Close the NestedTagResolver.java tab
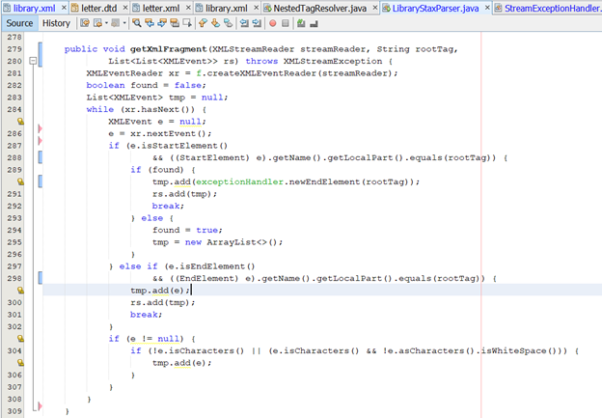The image size is (602, 418). (x=375, y=8)
